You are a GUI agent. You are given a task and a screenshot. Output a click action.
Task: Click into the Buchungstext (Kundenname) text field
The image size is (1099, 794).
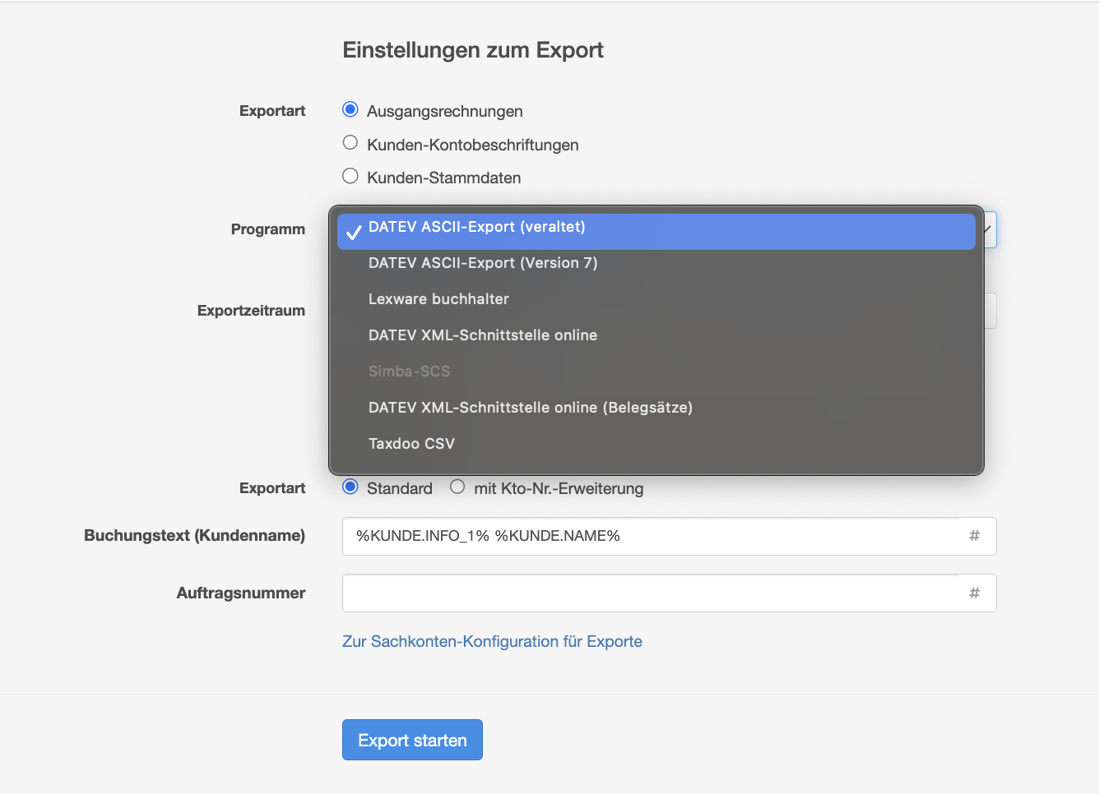coord(650,536)
